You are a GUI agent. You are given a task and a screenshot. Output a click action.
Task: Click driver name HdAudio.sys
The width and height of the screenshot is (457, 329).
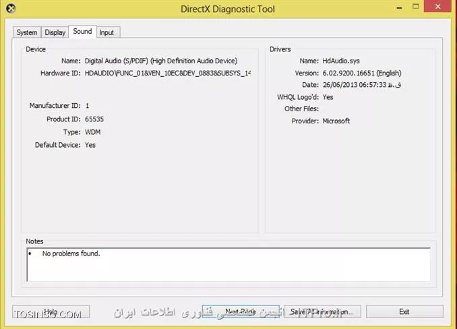(341, 61)
